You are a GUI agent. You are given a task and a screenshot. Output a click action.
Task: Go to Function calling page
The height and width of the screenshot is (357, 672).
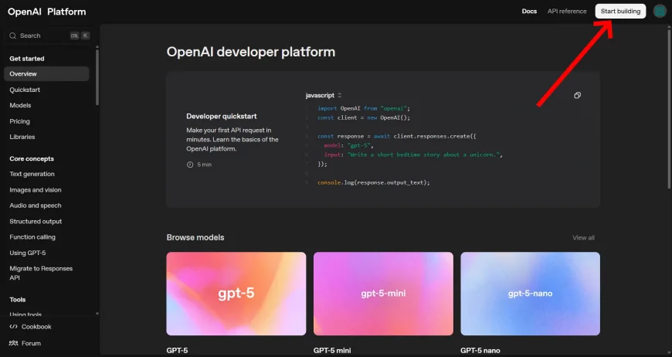32,237
